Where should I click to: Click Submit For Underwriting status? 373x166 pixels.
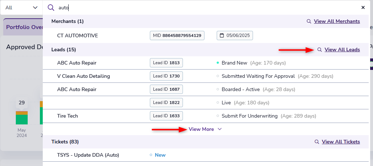[249, 116]
